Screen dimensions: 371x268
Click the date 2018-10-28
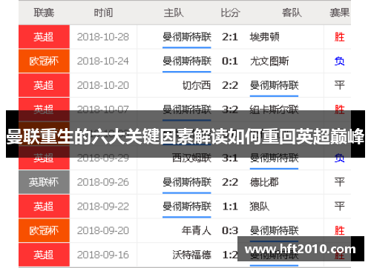[x=103, y=37]
